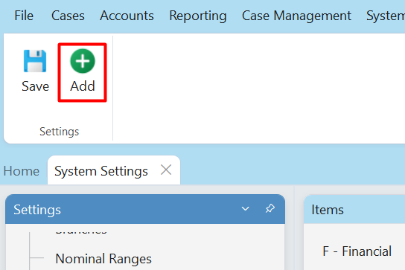This screenshot has width=405, height=270.
Task: Open the Accounts menu
Action: (x=127, y=16)
